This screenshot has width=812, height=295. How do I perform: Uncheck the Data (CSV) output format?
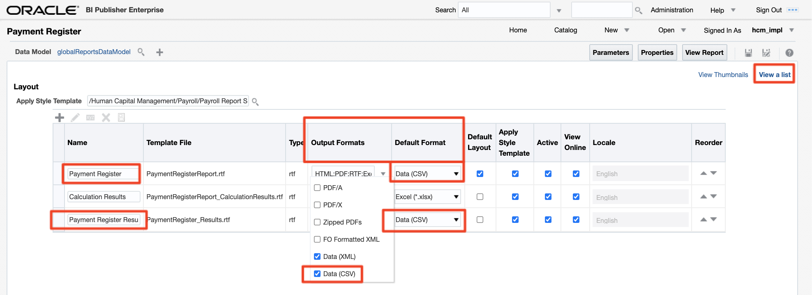click(317, 274)
